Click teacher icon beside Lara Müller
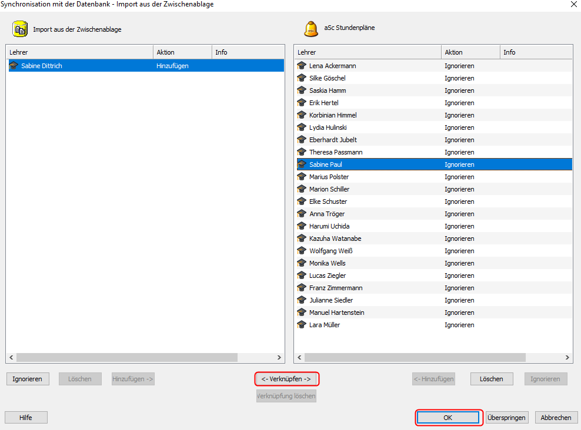 tap(302, 325)
